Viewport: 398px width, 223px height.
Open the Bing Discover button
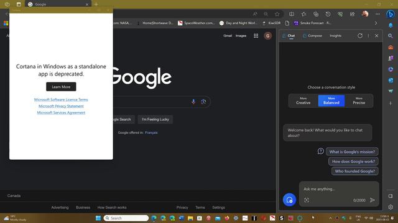[x=391, y=14]
